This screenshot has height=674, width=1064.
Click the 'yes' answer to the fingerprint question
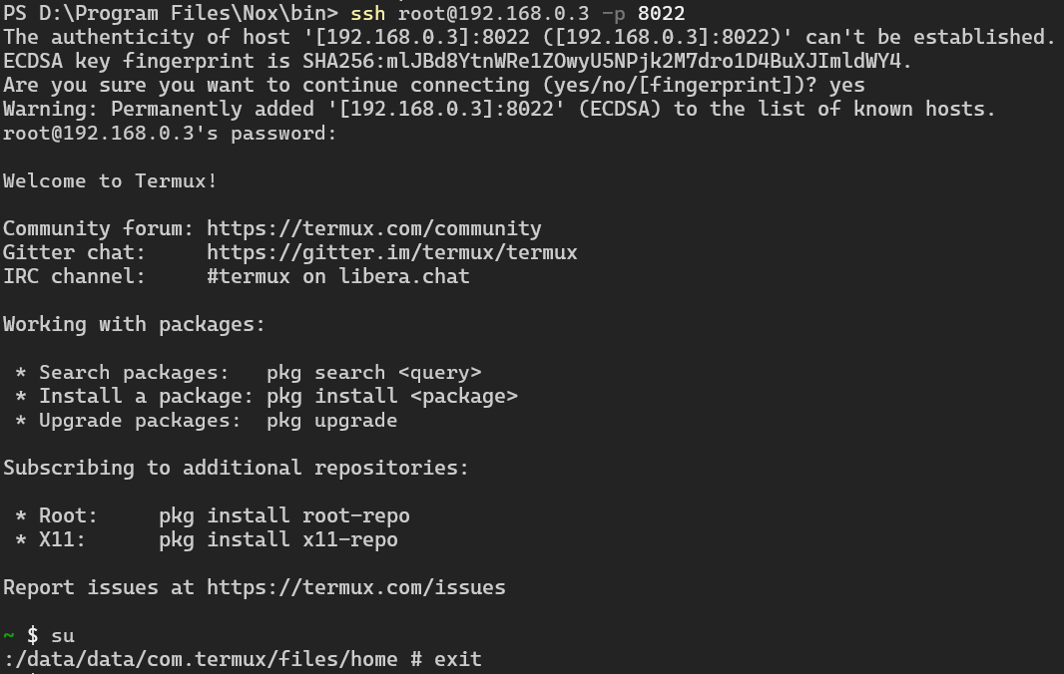[846, 86]
